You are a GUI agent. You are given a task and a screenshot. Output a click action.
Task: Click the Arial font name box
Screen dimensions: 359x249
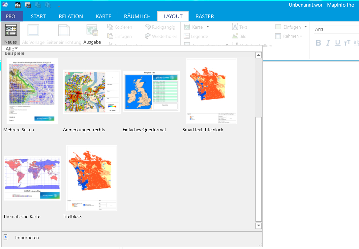coord(336,29)
